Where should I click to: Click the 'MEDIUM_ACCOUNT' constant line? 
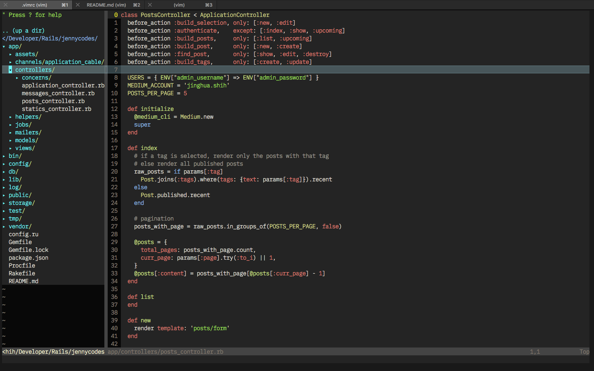179,86
